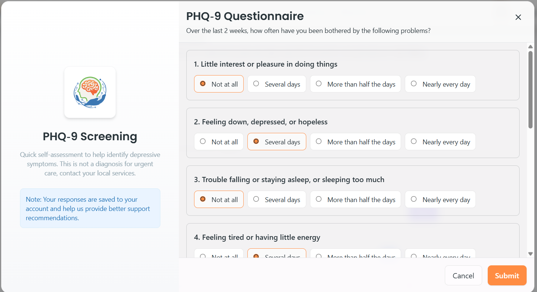The height and width of the screenshot is (292, 537).
Task: Close the PHQ-9 Questionnaire dialog
Action: 518,17
